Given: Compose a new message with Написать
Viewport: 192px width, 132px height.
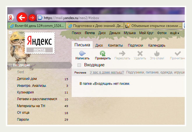Looking at the screenshot, I should point(82,54).
